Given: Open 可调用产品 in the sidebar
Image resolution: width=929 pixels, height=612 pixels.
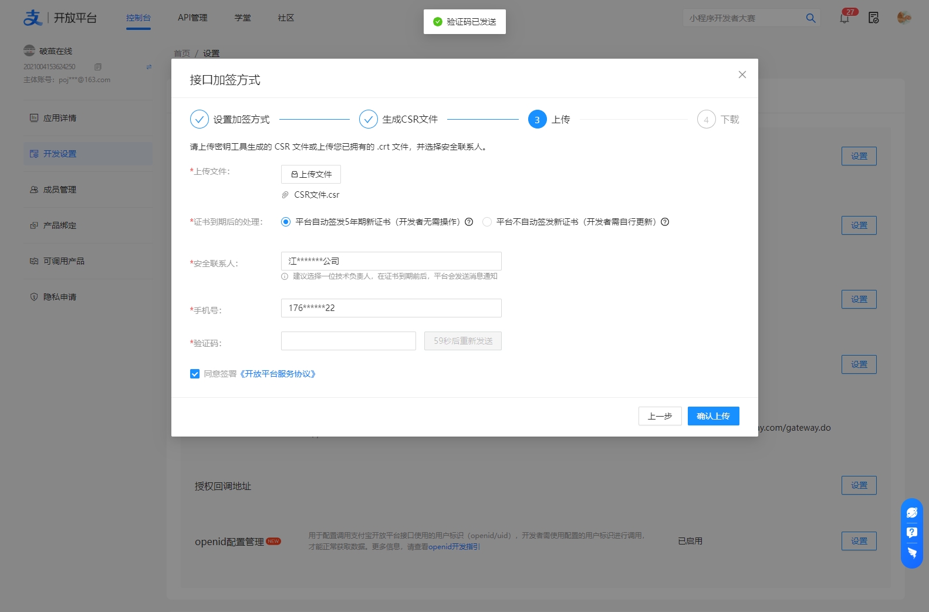Looking at the screenshot, I should [x=88, y=261].
